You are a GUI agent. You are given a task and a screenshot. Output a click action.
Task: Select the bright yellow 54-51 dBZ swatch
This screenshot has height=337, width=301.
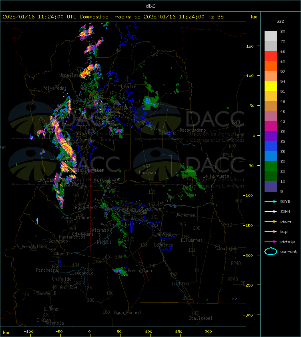[271, 86]
